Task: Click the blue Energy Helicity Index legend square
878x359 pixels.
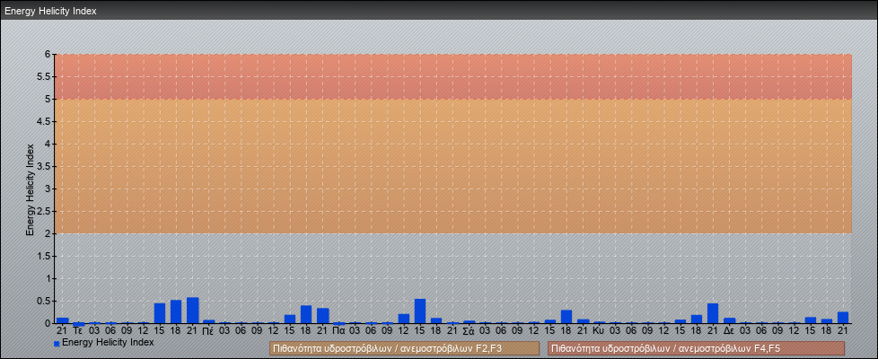Action: pos(57,344)
